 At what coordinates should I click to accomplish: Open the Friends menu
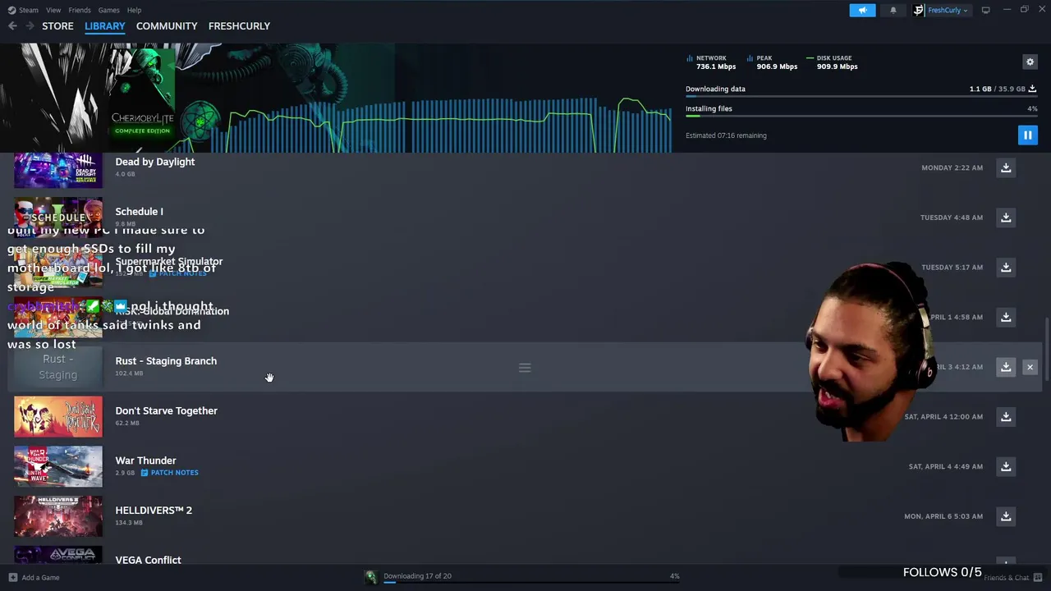click(80, 10)
